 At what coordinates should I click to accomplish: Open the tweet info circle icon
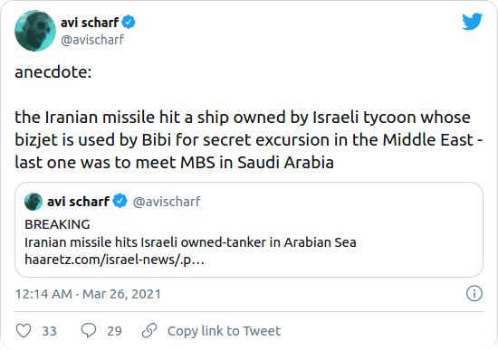tap(474, 294)
